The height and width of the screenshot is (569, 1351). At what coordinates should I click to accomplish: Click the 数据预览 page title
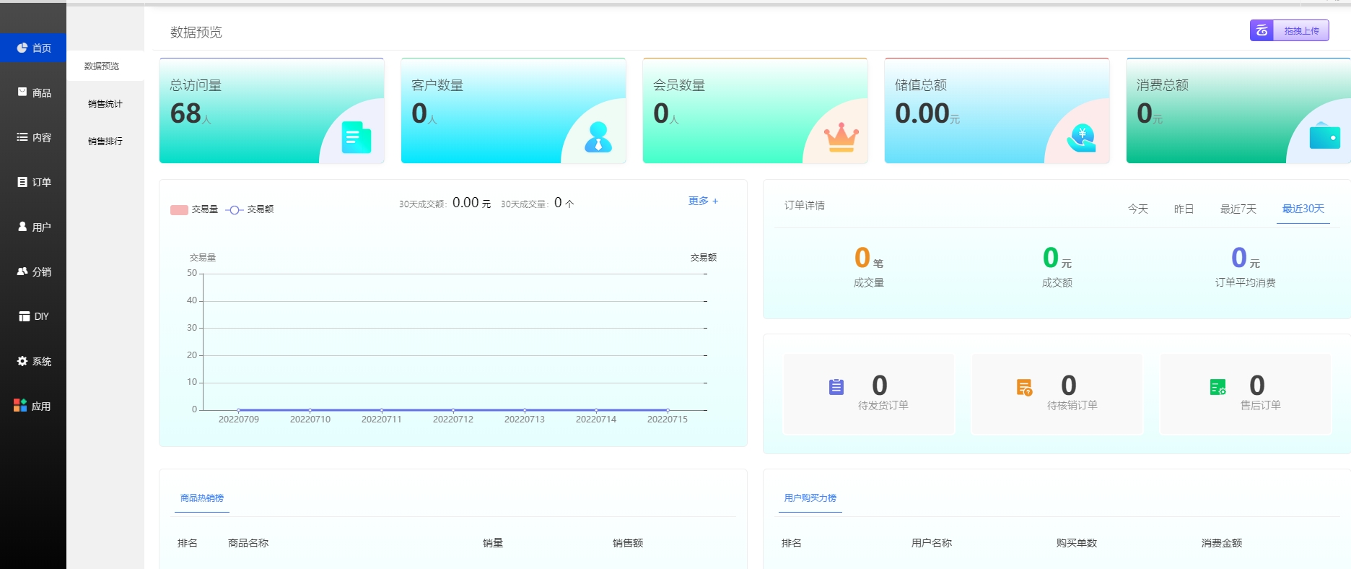(x=196, y=32)
